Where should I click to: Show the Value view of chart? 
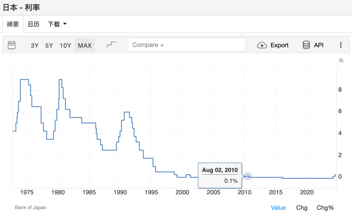tap(278, 208)
